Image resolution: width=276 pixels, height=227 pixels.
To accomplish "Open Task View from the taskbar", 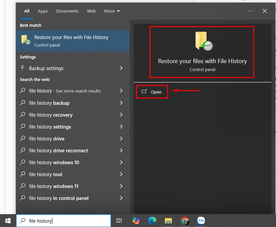I will (x=119, y=221).
